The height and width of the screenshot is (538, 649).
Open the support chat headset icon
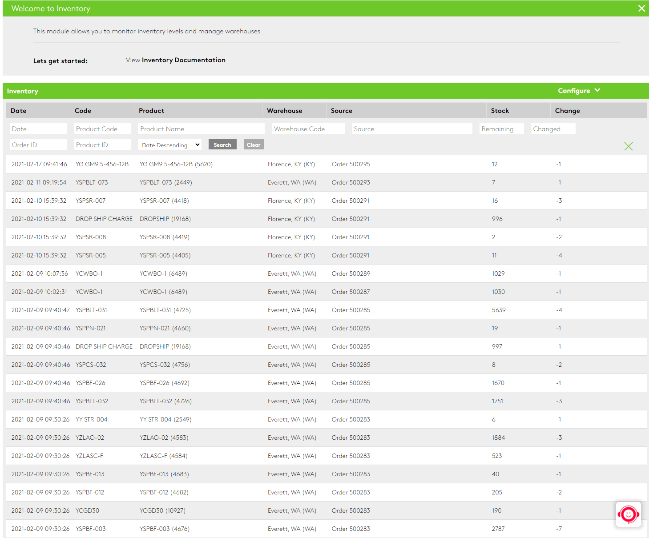(628, 514)
